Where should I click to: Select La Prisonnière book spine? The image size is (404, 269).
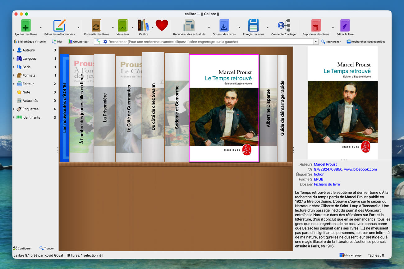tap(105, 107)
